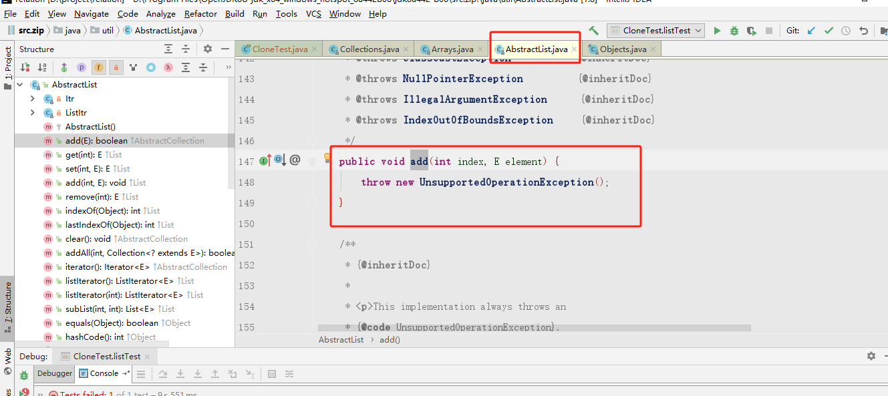888x396 pixels.
Task: Click the overridden-method gutter icon on line 147
Action: pyautogui.click(x=279, y=160)
